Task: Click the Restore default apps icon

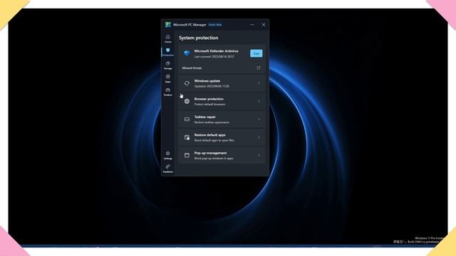Action: point(187,137)
